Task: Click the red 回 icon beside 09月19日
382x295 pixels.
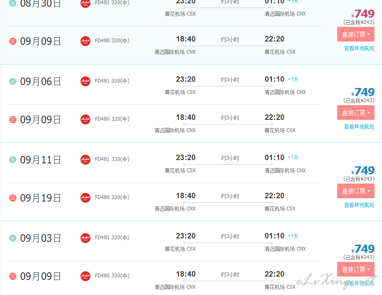Action: point(13,198)
